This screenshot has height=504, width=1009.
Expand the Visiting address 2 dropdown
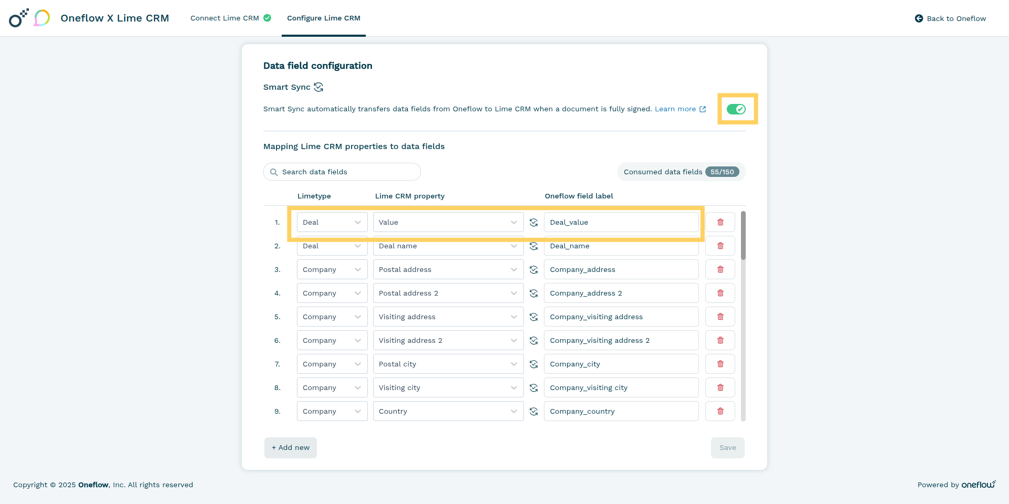(x=448, y=340)
